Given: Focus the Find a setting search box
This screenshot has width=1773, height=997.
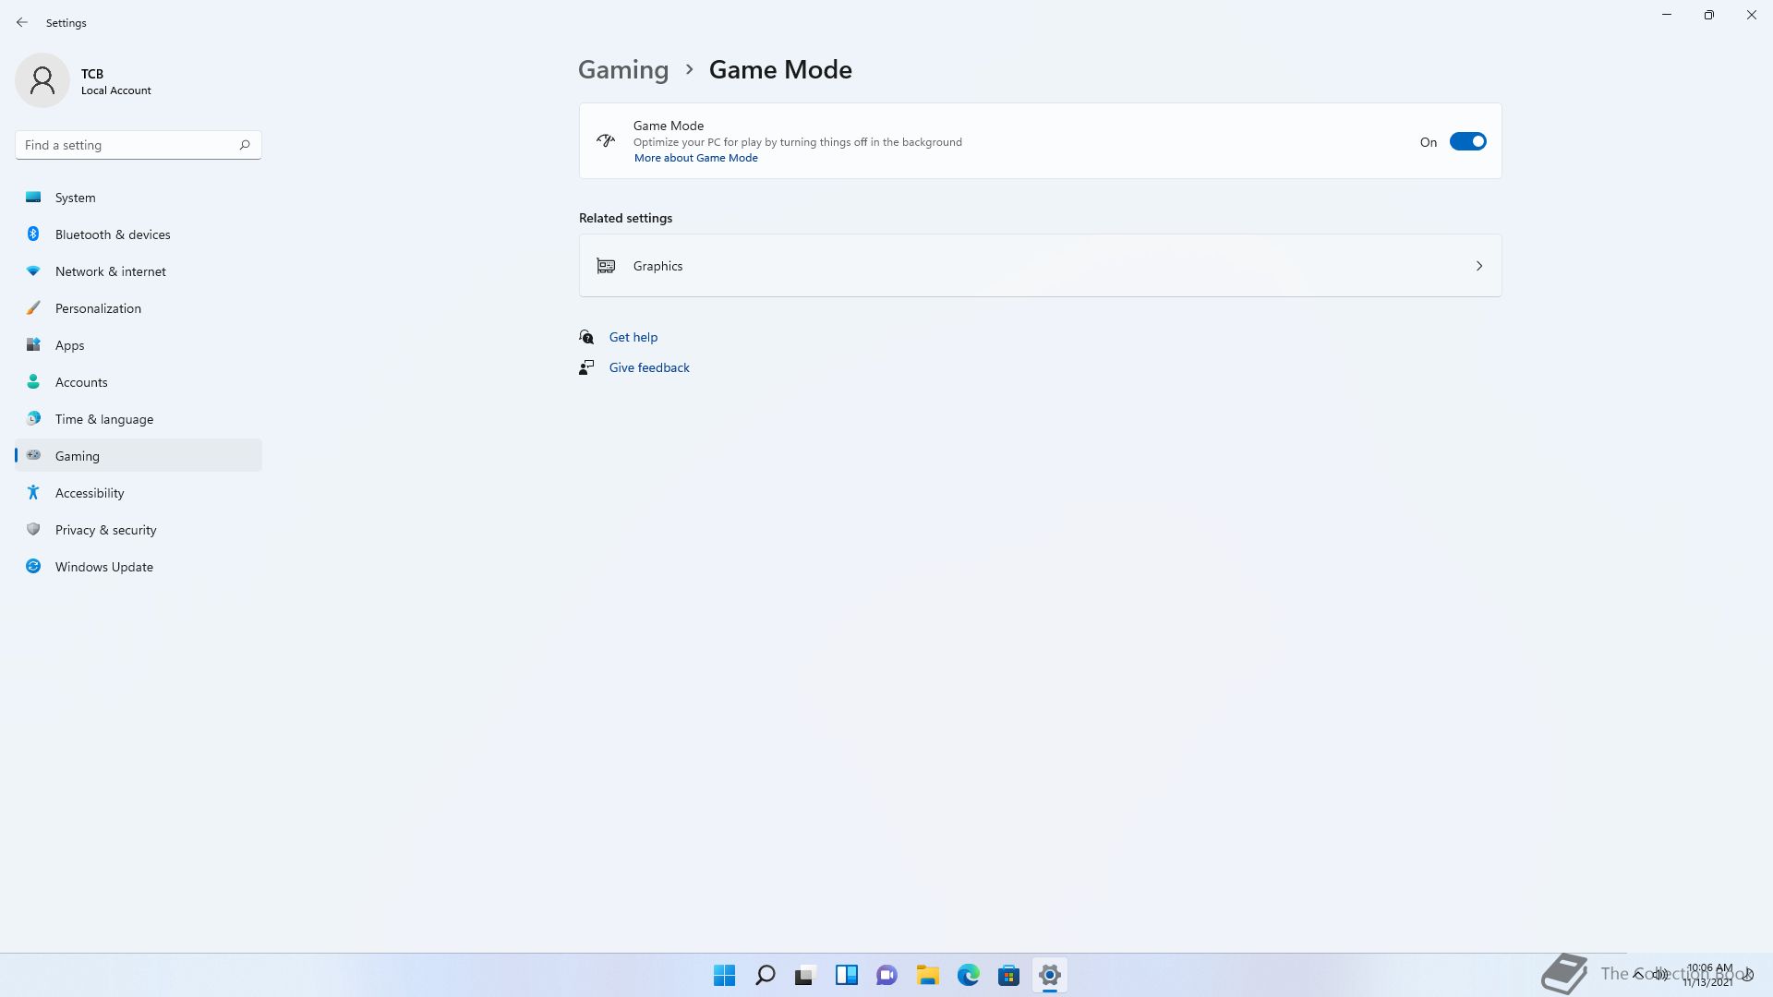Looking at the screenshot, I should point(139,145).
